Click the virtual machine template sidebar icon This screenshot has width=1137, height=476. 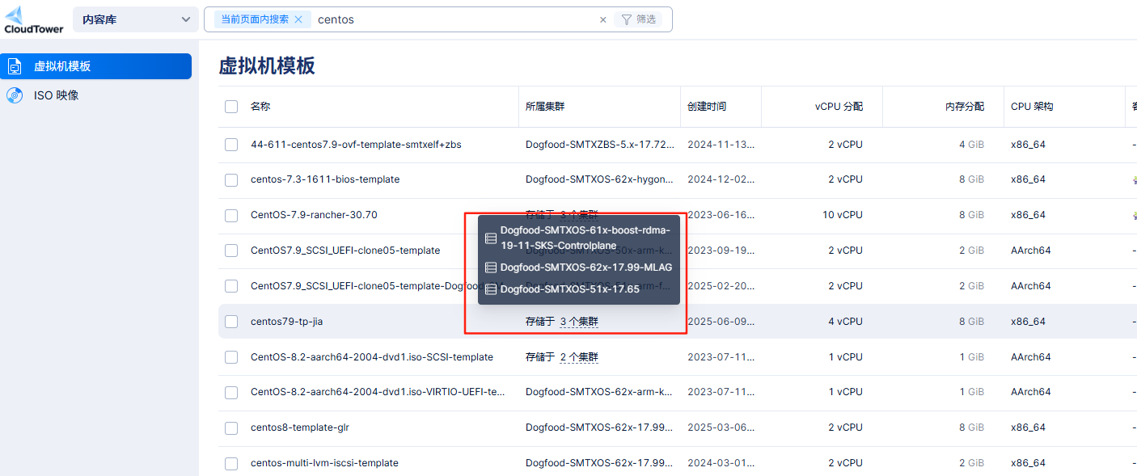coord(15,66)
